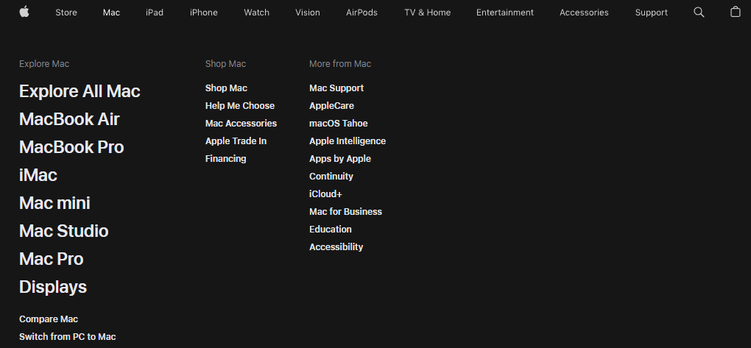Screen dimensions: 751x348
Task: Open Compare Mac link
Action: point(49,319)
